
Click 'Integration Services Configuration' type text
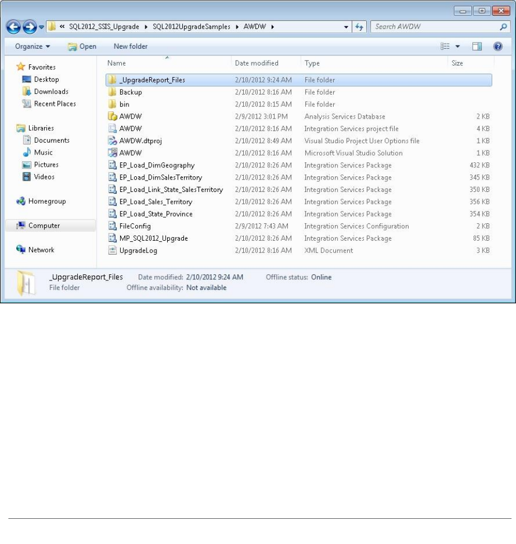click(357, 226)
